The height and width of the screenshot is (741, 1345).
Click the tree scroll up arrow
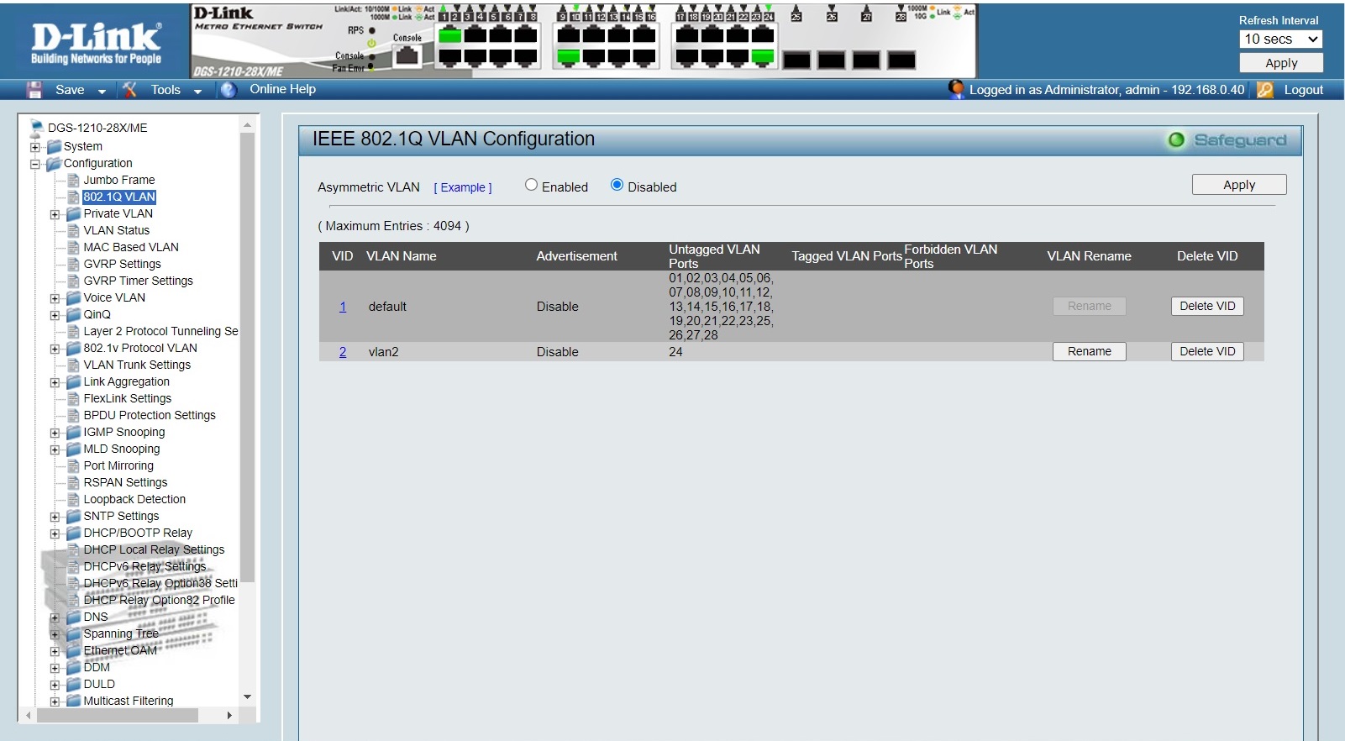(x=247, y=125)
